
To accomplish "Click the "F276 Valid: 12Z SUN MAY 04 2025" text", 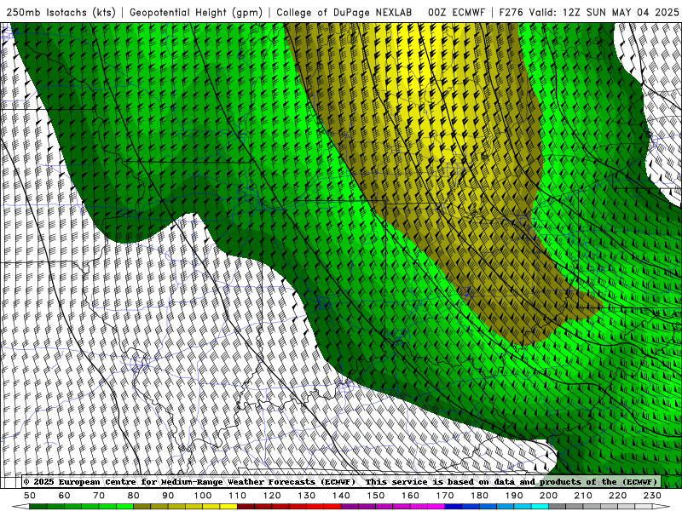I will coord(589,12).
